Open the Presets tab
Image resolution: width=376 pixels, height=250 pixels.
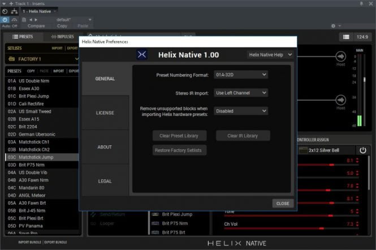coord(23,37)
